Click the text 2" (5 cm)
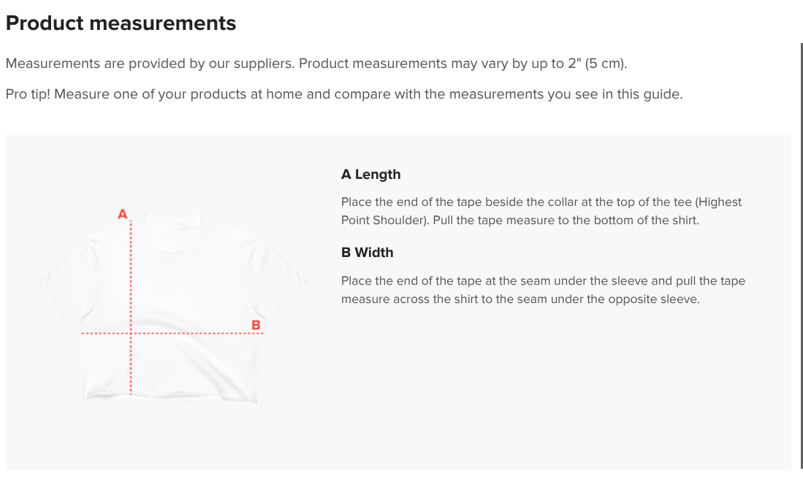The height and width of the screenshot is (479, 803). click(x=597, y=64)
